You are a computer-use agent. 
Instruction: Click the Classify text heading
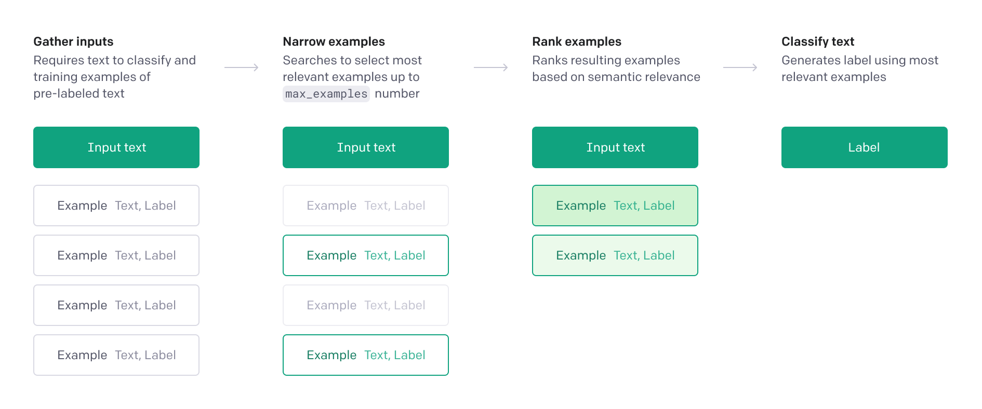coord(818,42)
